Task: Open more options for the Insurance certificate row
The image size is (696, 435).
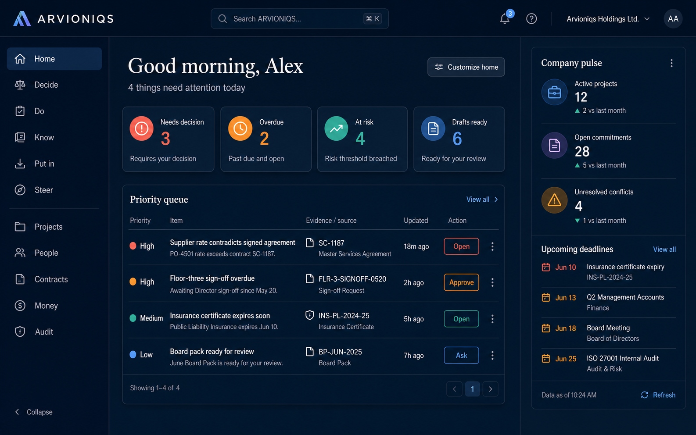Action: 492,319
